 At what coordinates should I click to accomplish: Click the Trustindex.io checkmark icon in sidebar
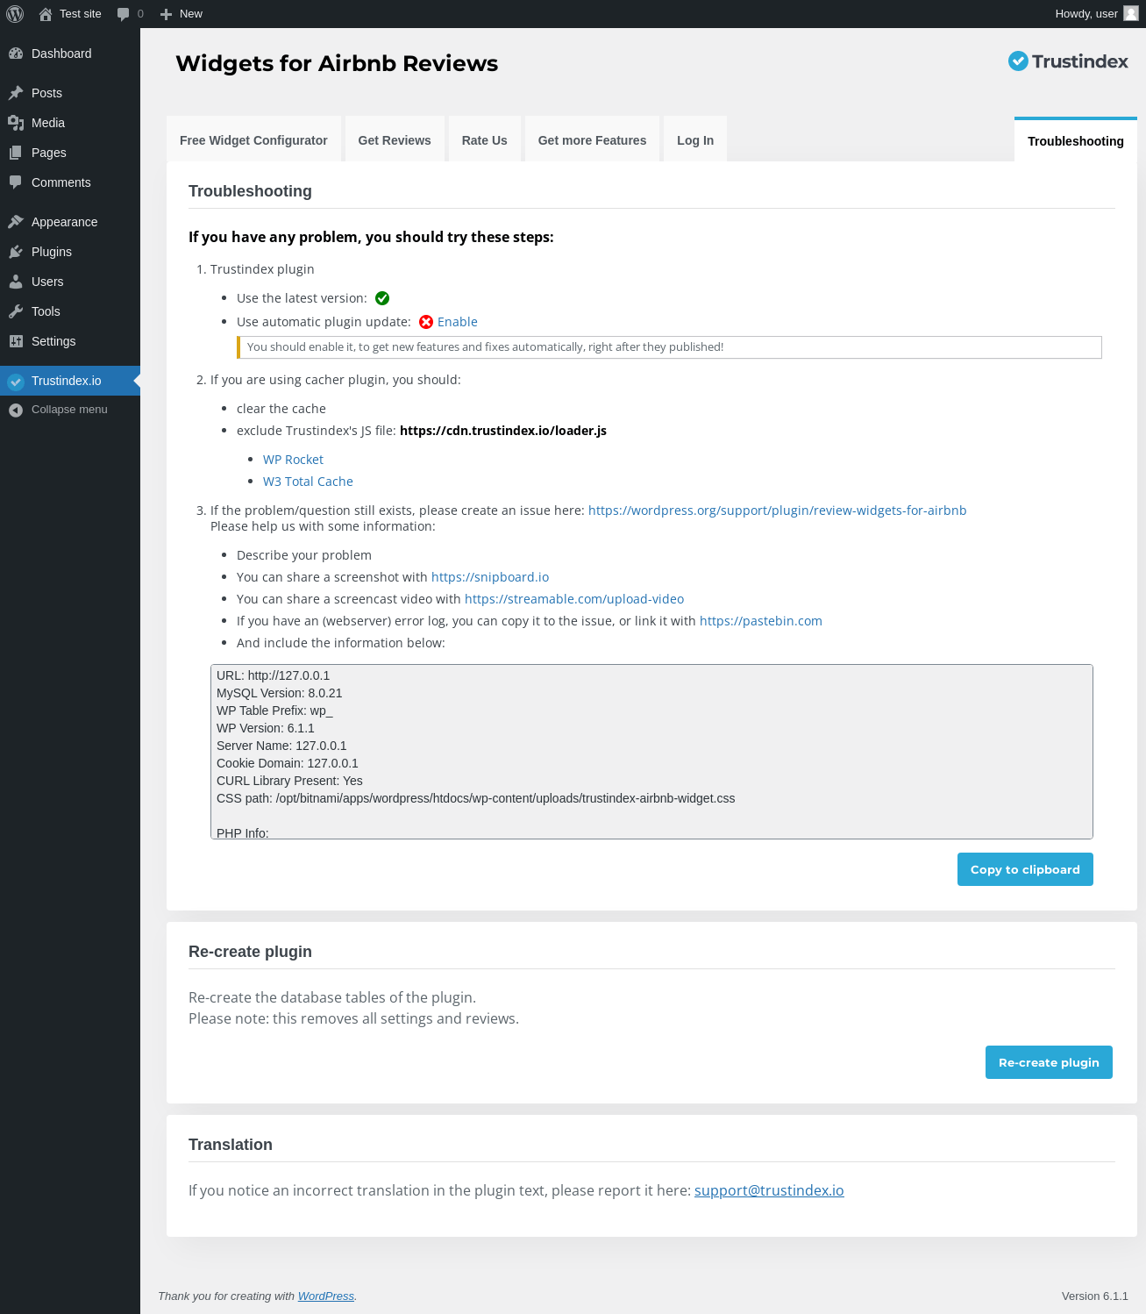(x=16, y=381)
